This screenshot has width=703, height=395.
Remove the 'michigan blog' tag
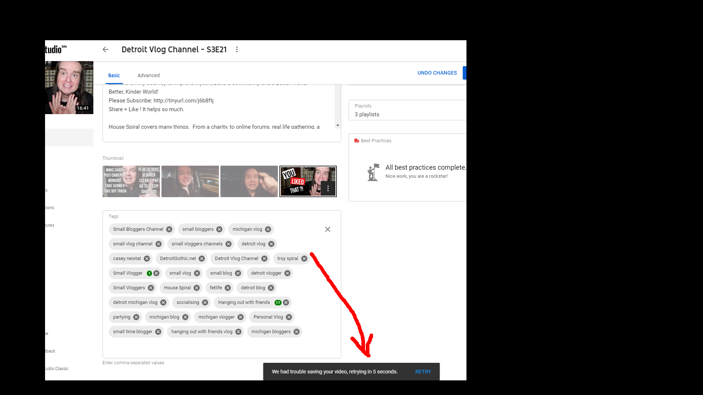pos(185,317)
